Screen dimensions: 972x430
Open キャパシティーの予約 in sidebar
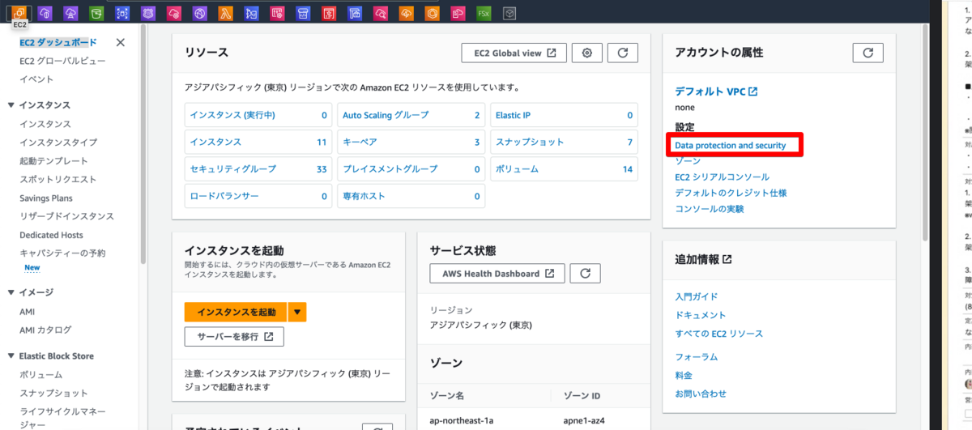click(62, 253)
